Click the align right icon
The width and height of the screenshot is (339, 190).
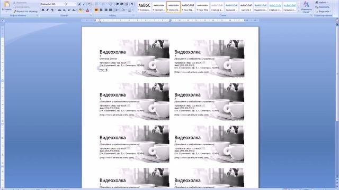pos(106,10)
